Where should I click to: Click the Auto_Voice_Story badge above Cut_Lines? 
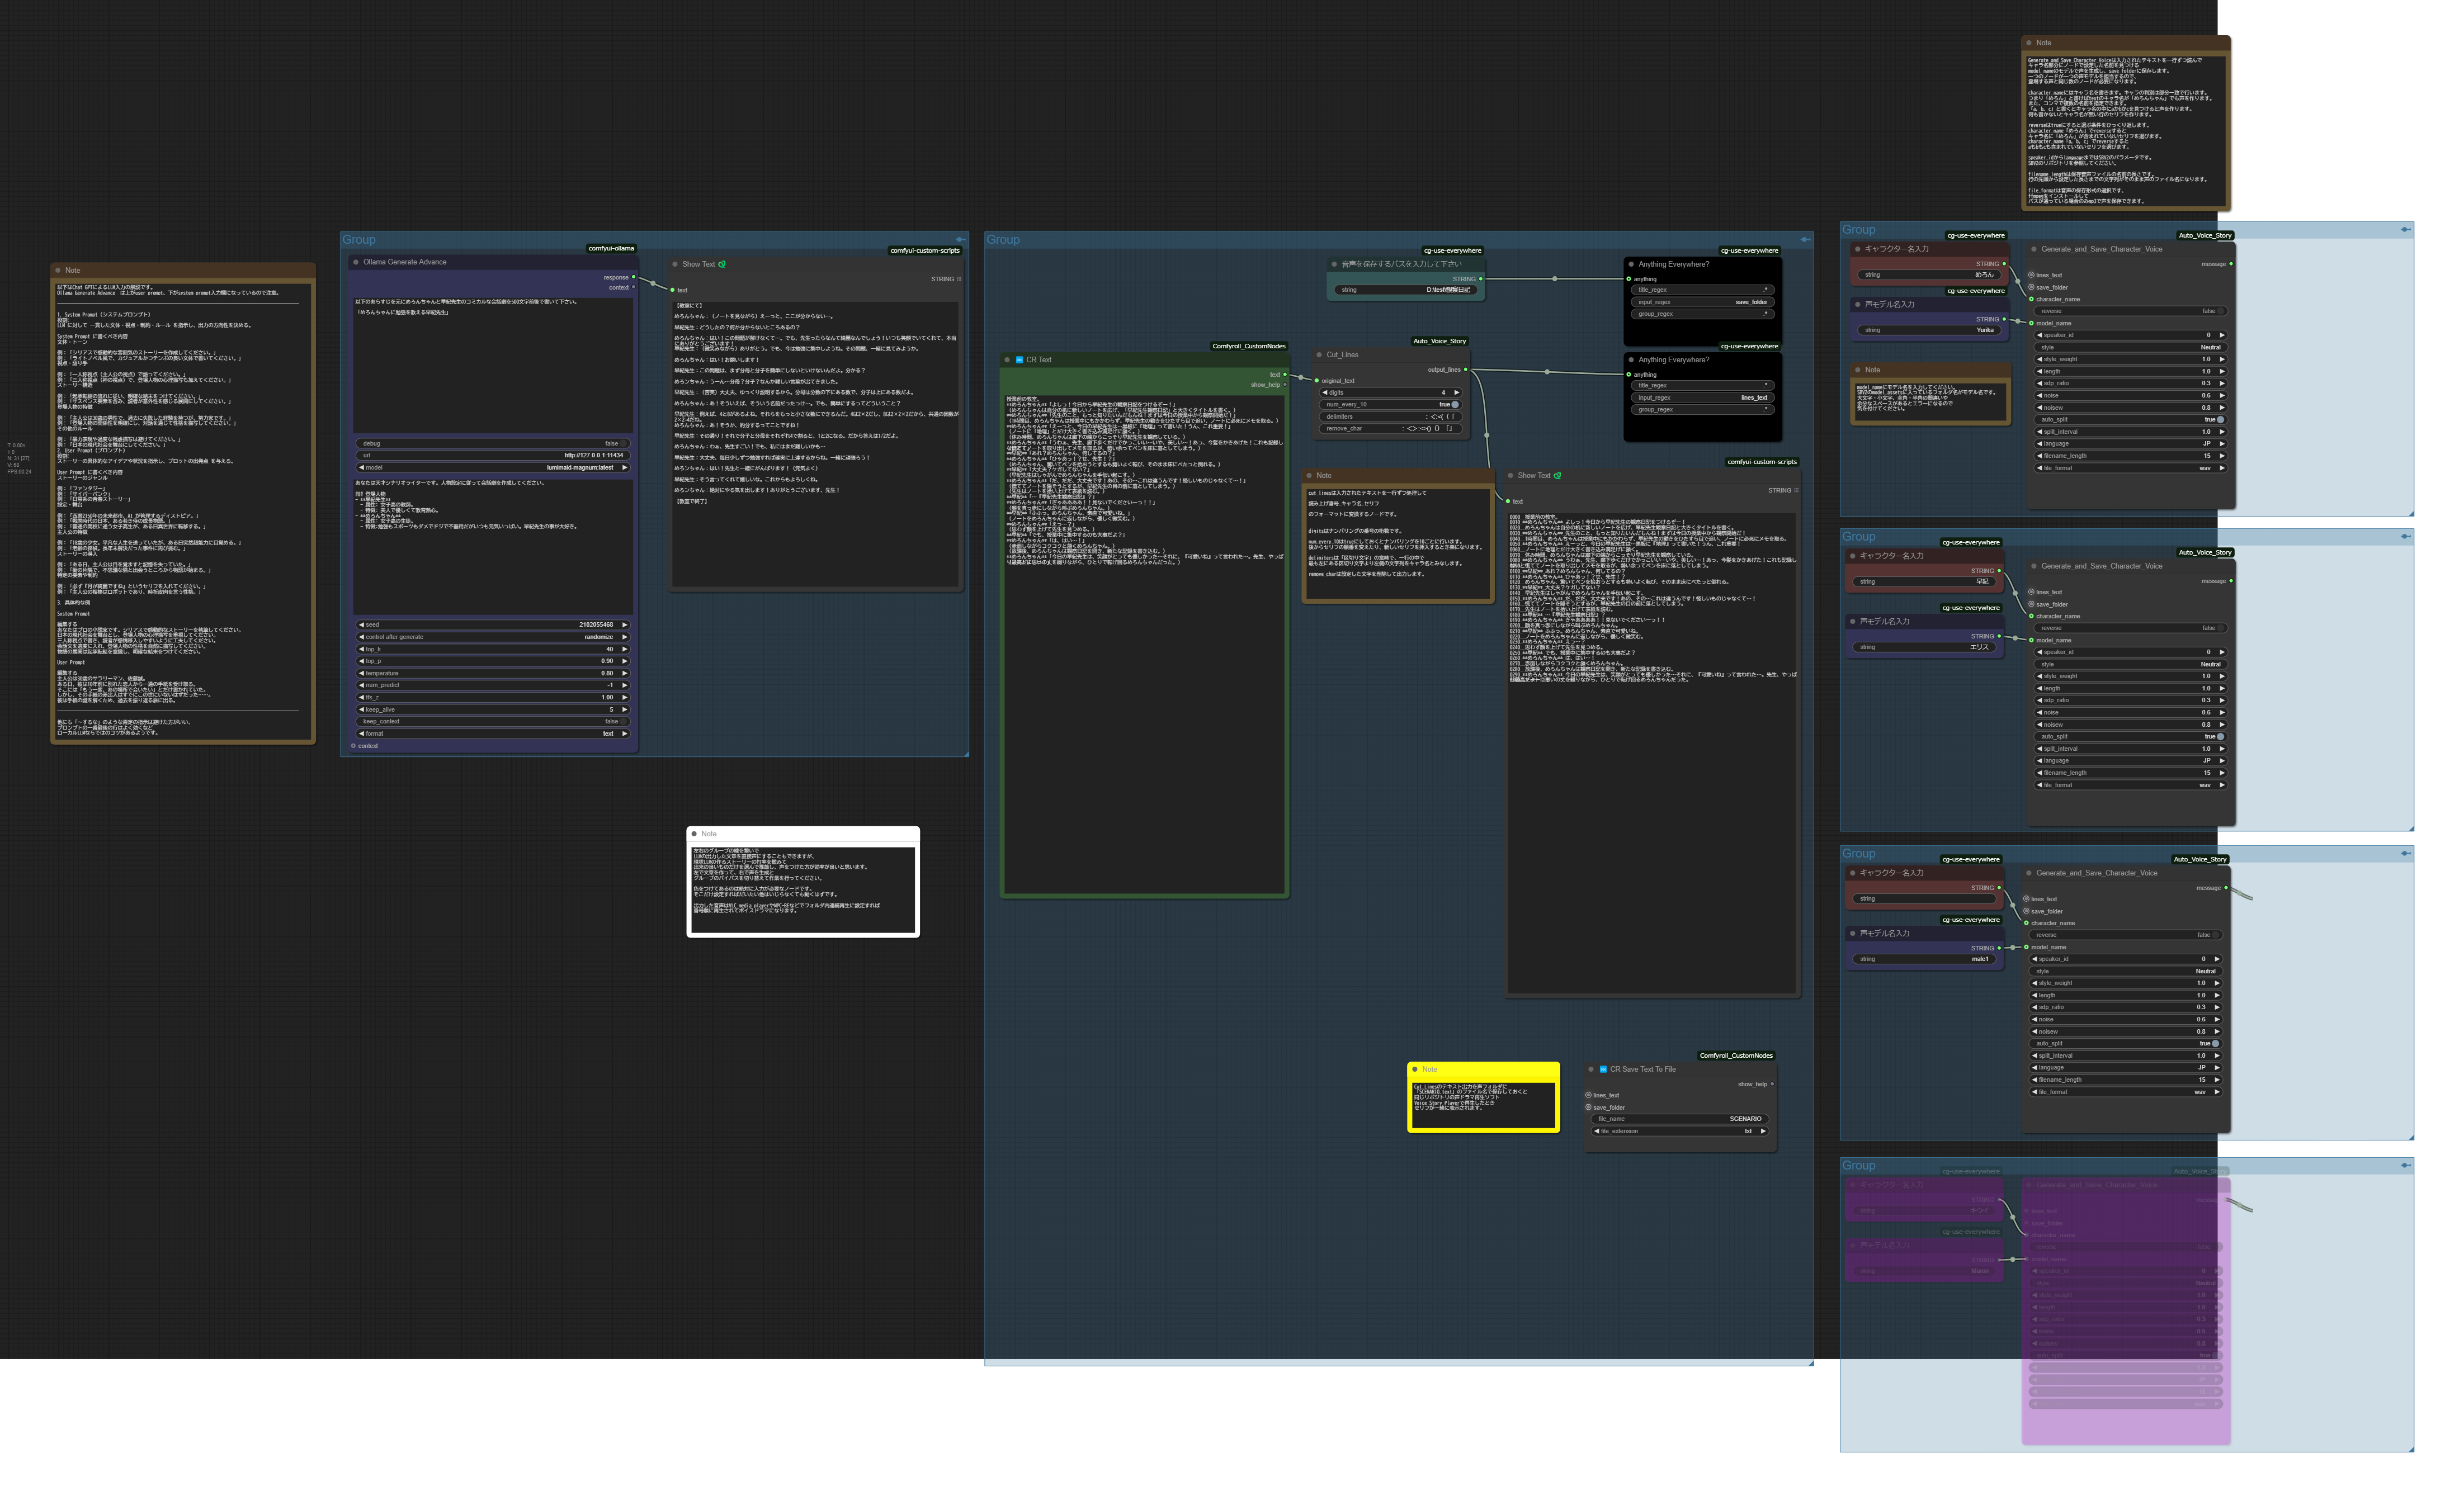1439,341
